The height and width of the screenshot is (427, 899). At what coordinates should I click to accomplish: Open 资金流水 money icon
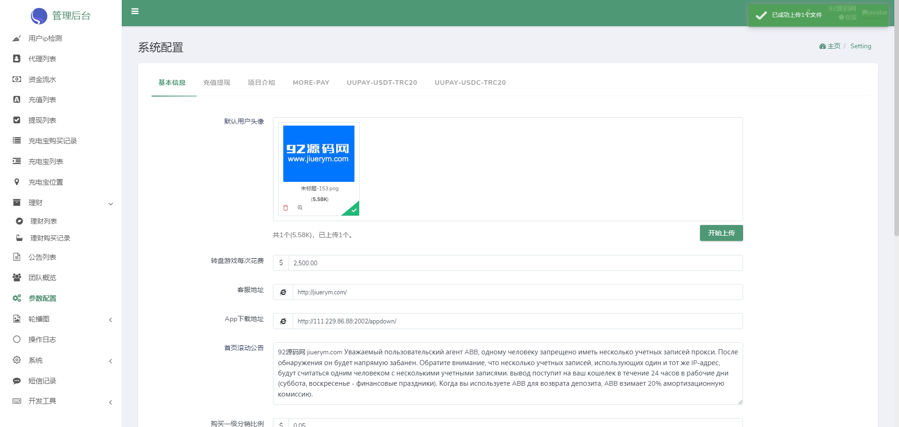[x=17, y=79]
